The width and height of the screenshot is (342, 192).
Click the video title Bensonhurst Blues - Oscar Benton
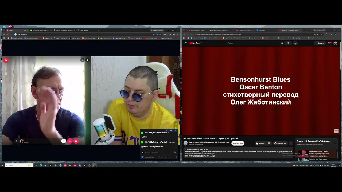tap(211, 138)
